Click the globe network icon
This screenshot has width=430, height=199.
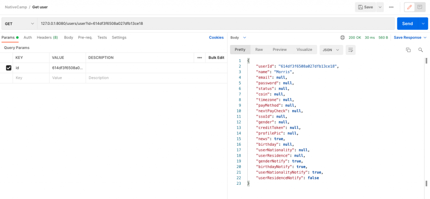pyautogui.click(x=342, y=37)
